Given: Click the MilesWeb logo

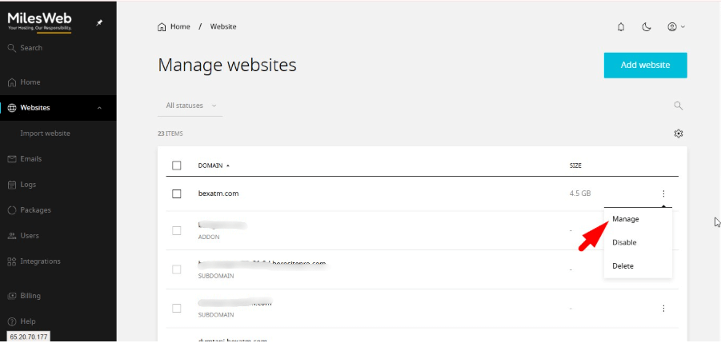Looking at the screenshot, I should coord(39,22).
